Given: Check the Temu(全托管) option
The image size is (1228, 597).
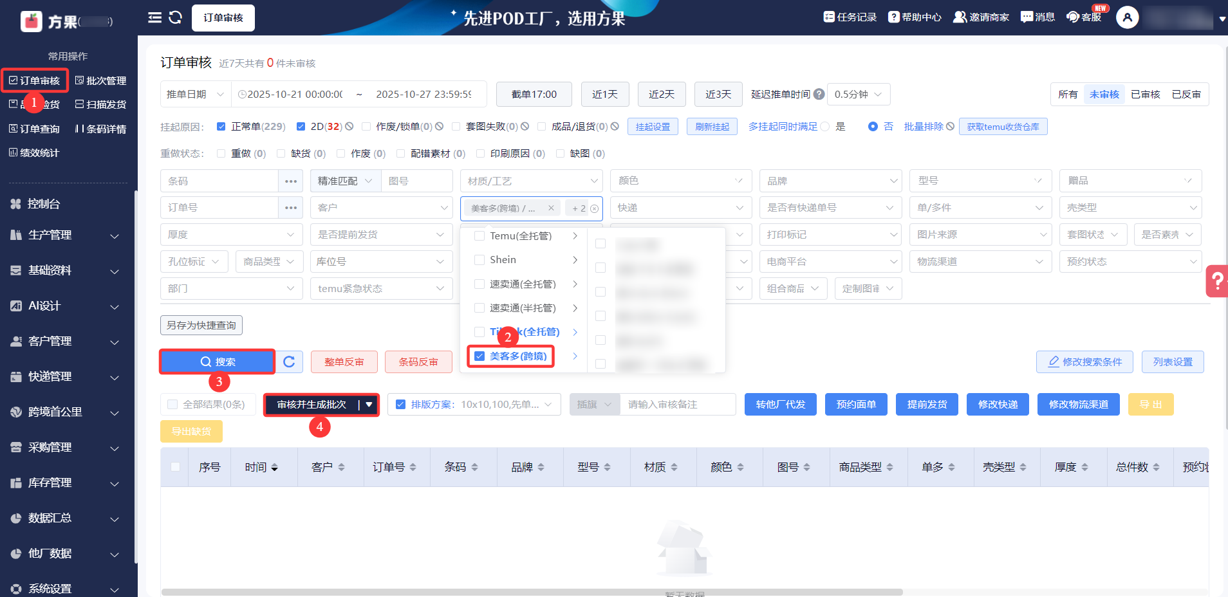Looking at the screenshot, I should [479, 236].
